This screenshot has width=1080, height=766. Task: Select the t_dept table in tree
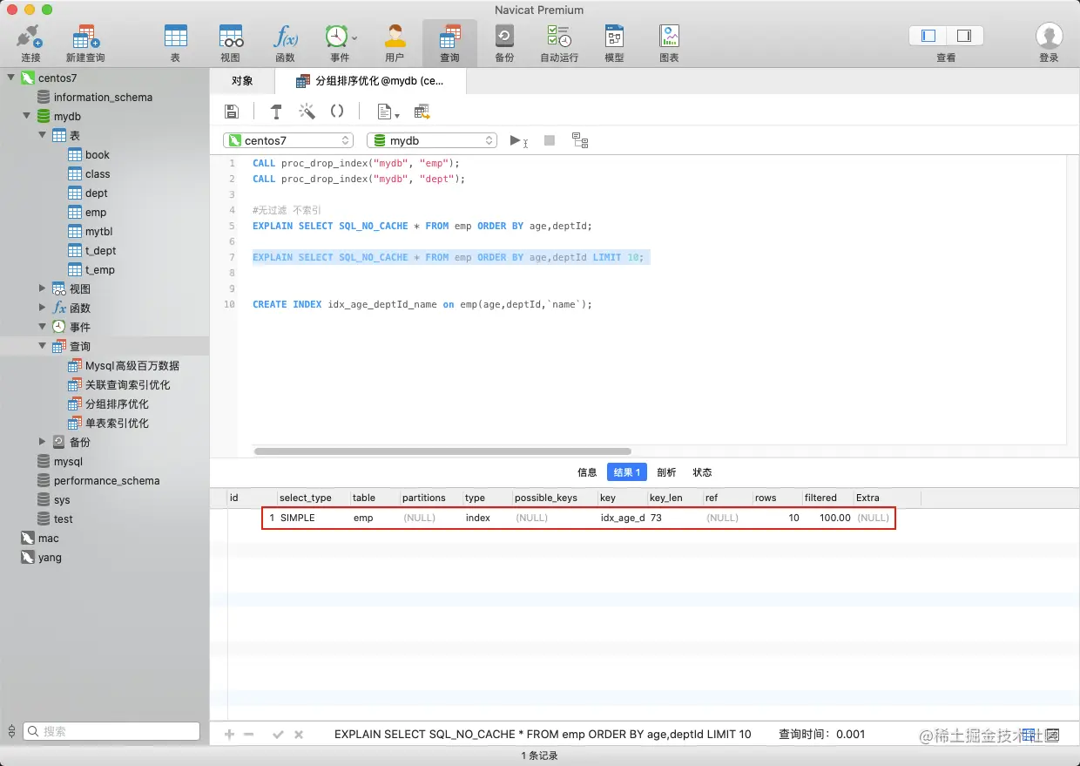pos(100,250)
